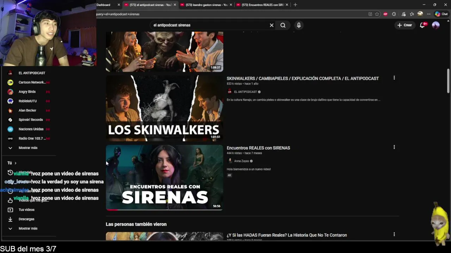Open the browser profile picture
This screenshot has width=451, height=253.
pos(420,14)
